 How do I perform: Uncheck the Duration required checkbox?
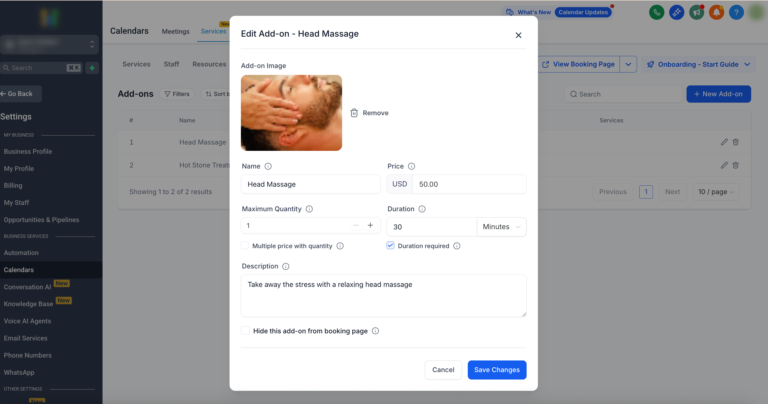[x=390, y=246]
